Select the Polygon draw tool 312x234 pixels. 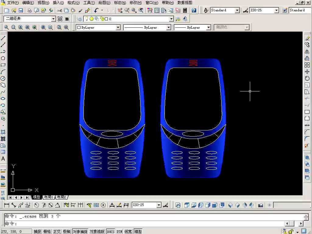point(3,58)
